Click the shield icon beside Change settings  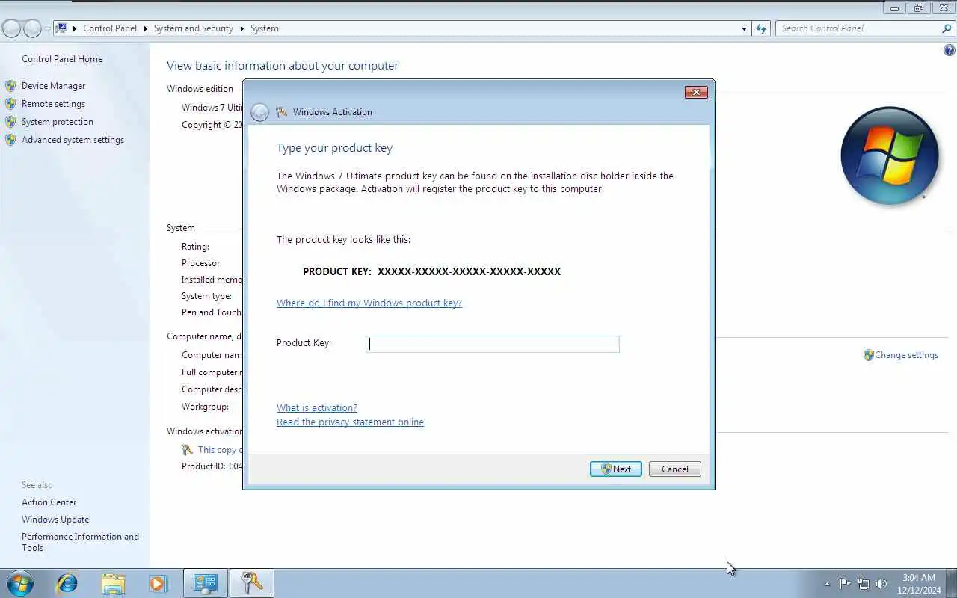(868, 355)
